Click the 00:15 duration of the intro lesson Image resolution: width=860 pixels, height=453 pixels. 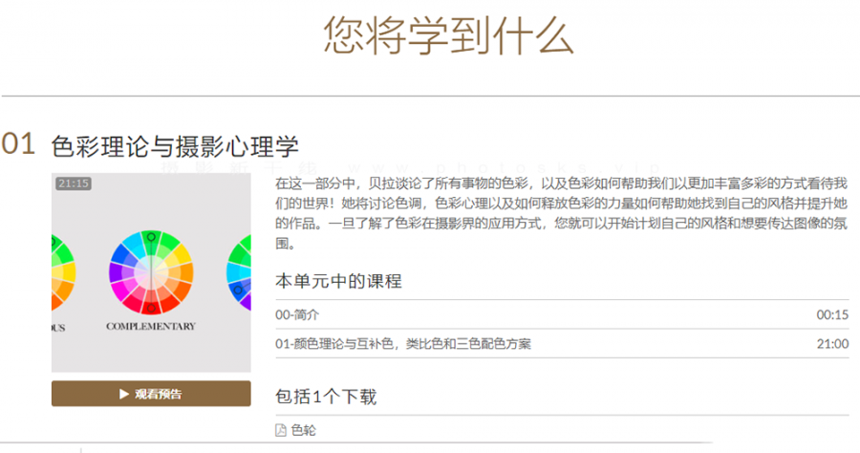coord(832,314)
